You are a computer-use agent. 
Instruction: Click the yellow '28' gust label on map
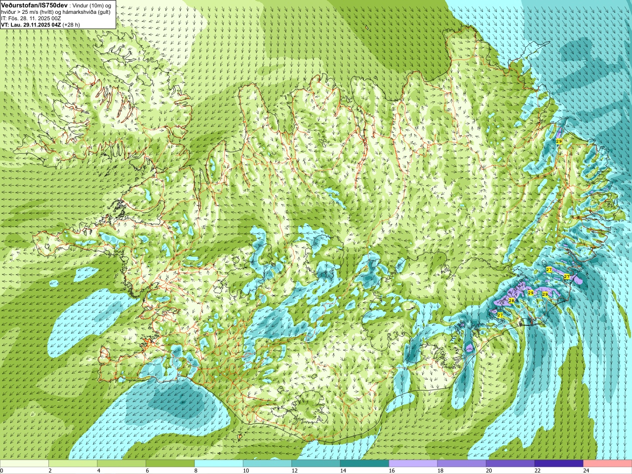pos(512,301)
